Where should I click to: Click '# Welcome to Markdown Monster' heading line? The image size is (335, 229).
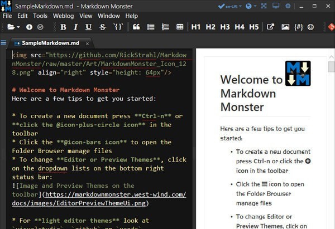(66, 90)
